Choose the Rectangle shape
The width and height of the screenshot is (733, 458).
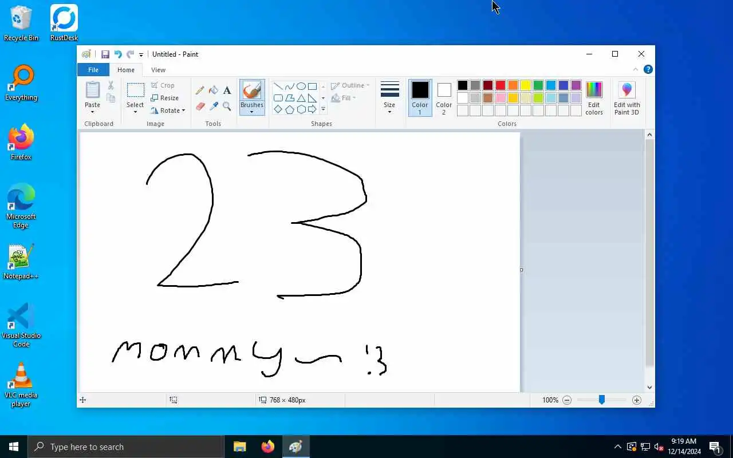[312, 86]
